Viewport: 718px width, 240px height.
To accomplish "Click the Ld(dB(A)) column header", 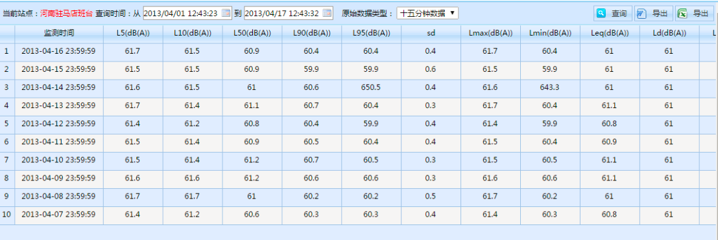I will coord(669,33).
